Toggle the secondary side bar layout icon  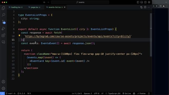(x=145, y=2)
